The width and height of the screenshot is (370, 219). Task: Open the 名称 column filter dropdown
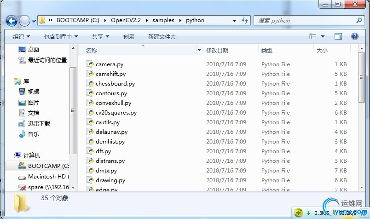click(x=199, y=50)
